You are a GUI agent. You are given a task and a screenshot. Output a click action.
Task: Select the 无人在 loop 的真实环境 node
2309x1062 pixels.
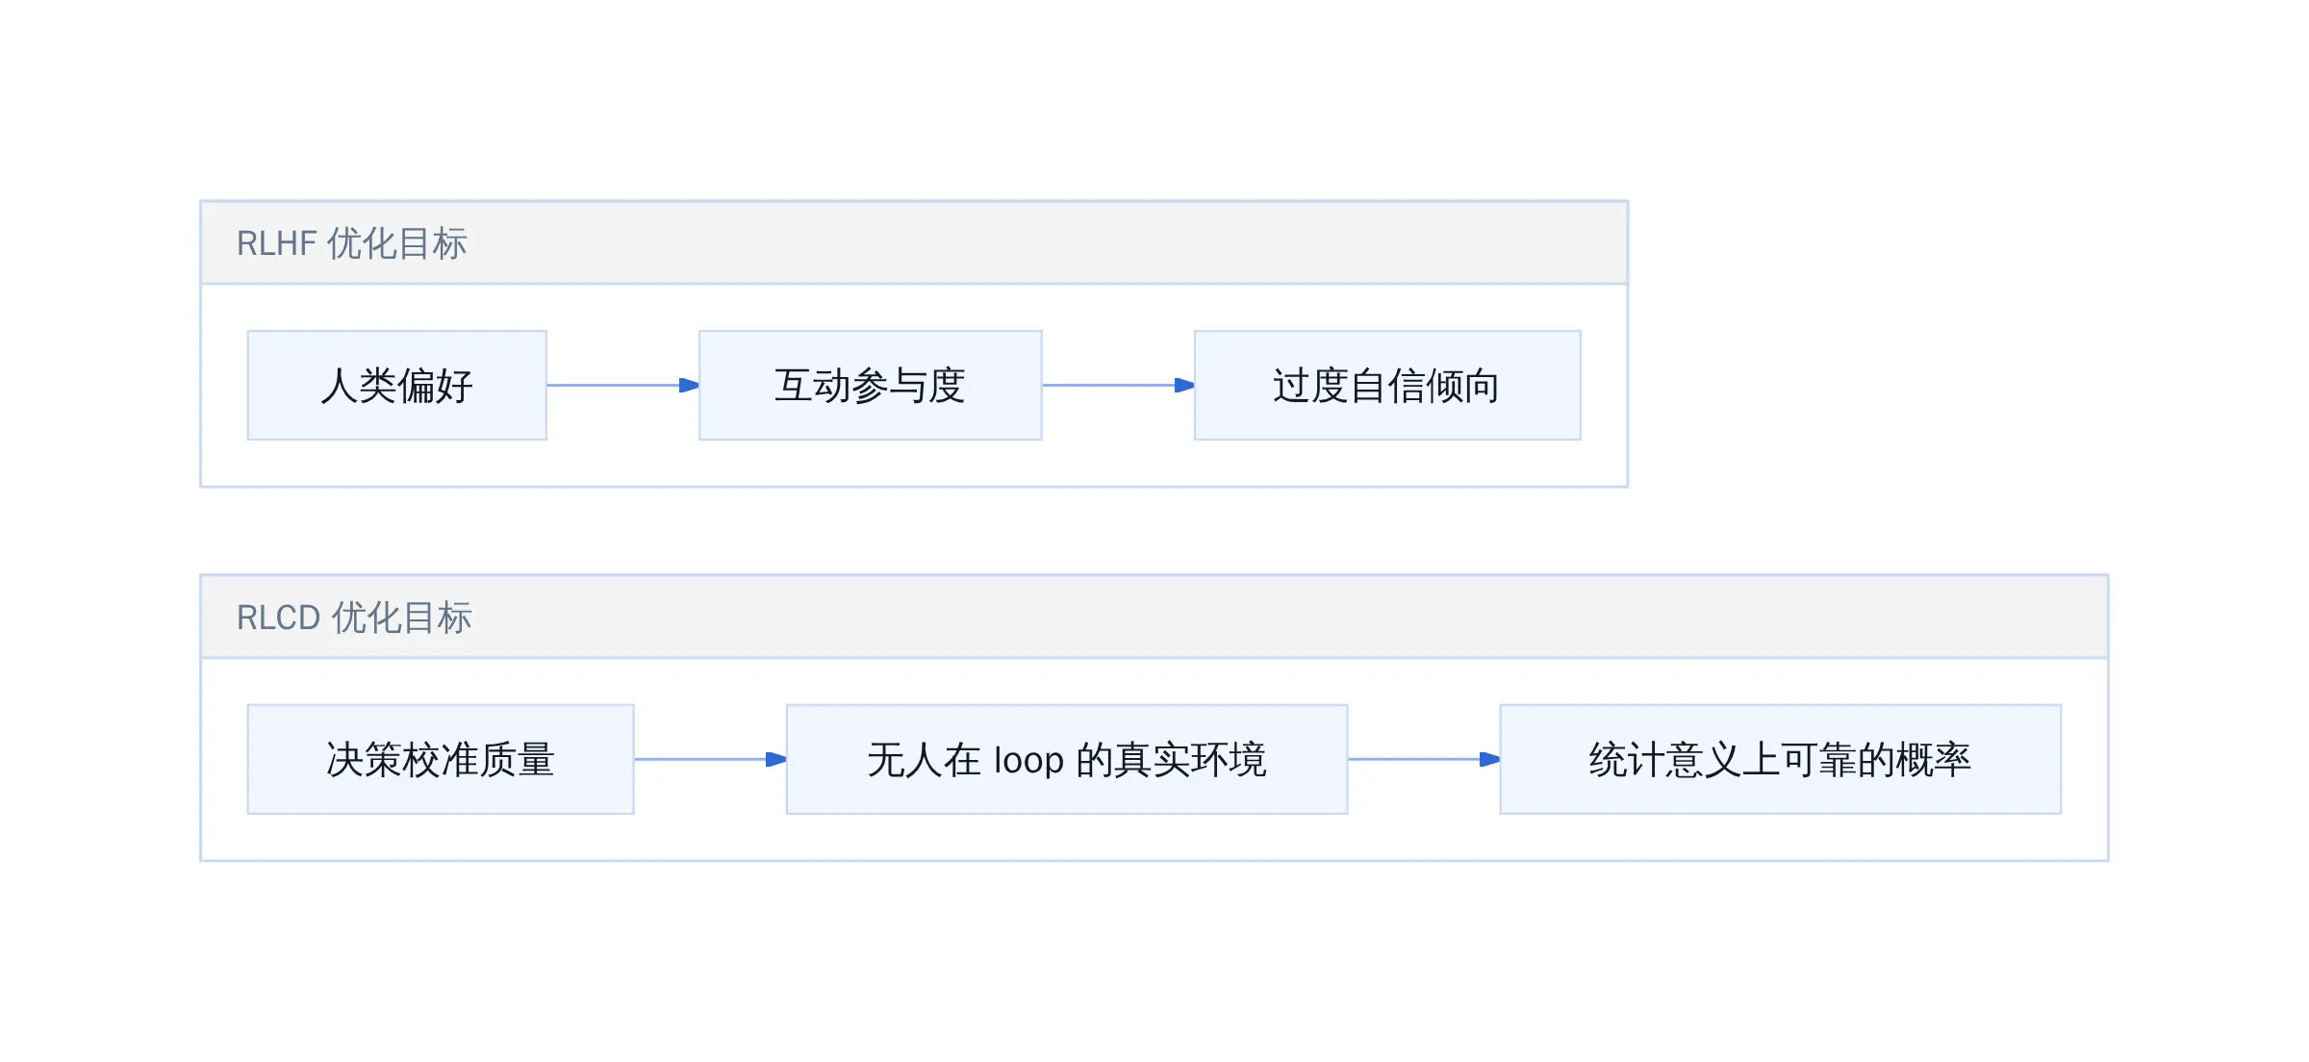[x=1067, y=760]
